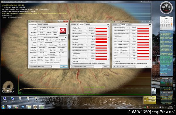Click screenshot camera icon in middle GPU-Z window
The width and height of the screenshot is (176, 115).
[108, 24]
